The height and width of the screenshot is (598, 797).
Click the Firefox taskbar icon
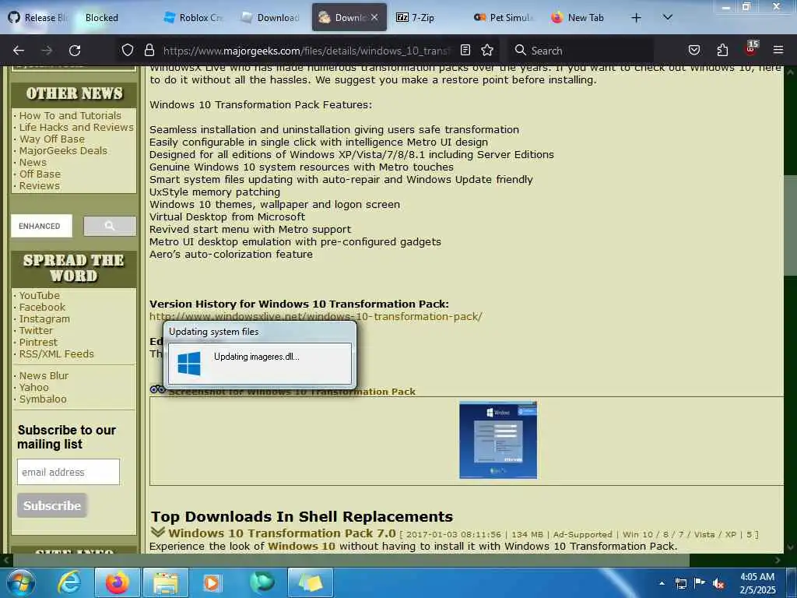(117, 582)
